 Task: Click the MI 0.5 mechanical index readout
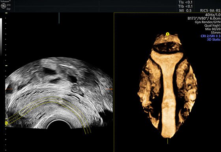(185, 11)
